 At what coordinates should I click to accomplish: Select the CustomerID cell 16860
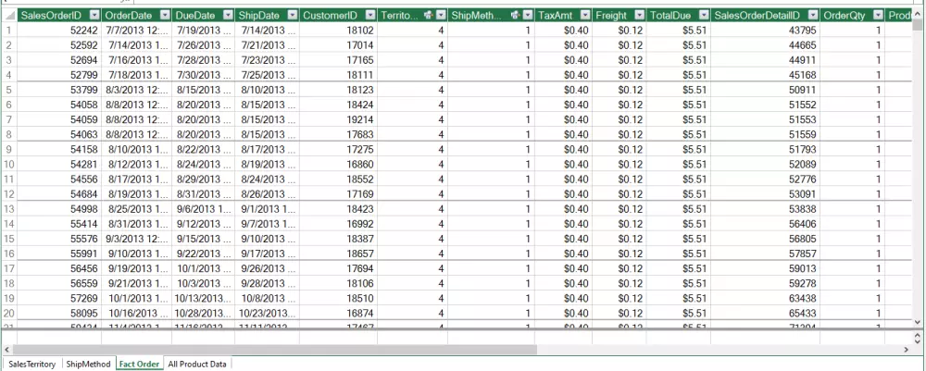[x=338, y=164]
